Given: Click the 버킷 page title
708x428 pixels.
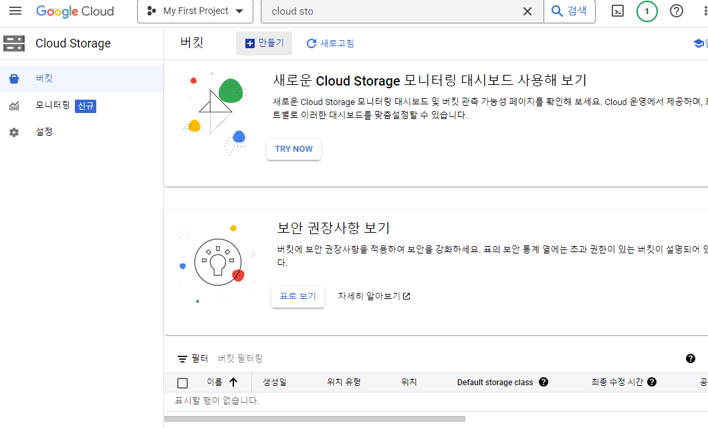Looking at the screenshot, I should (192, 42).
